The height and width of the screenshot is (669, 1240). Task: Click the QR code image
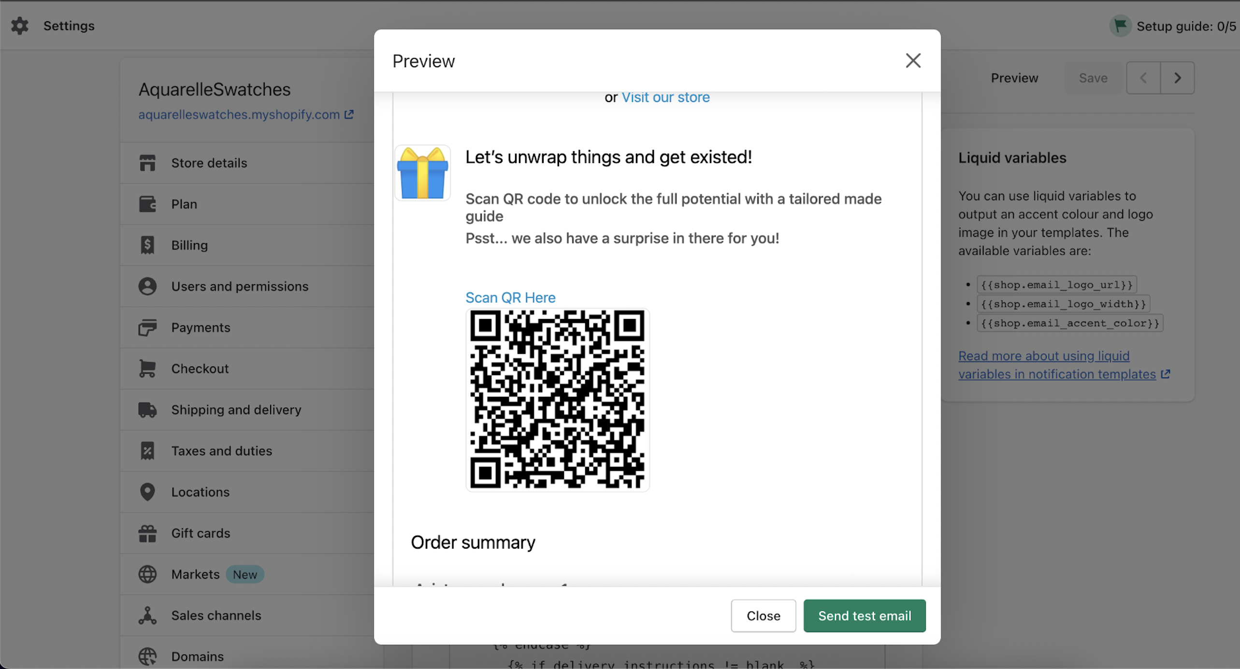[557, 400]
